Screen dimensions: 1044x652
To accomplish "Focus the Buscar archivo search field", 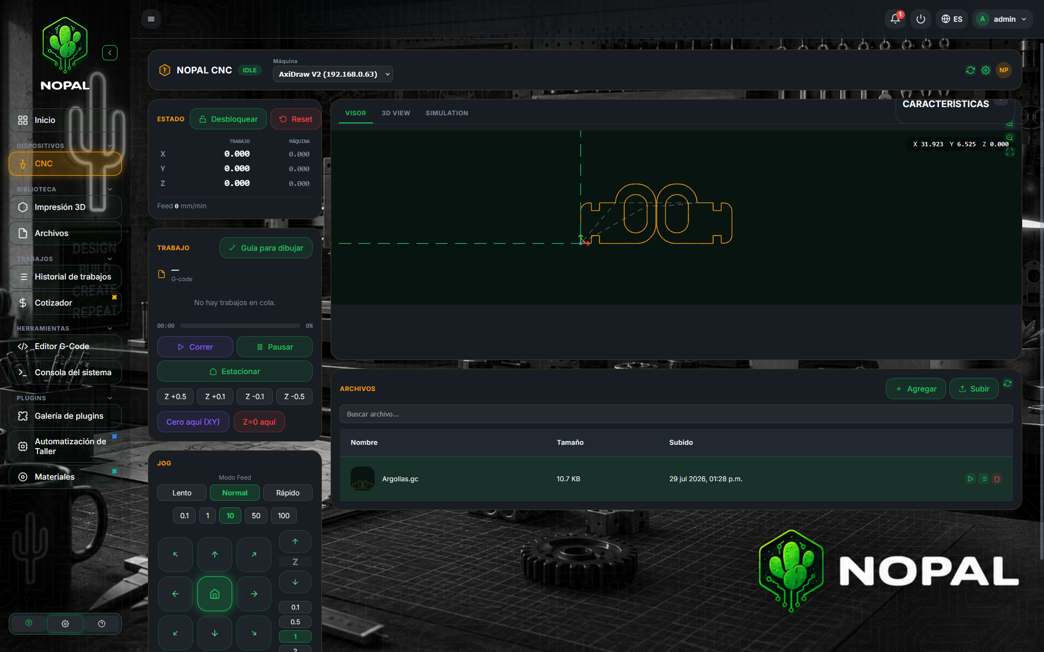I will click(676, 414).
